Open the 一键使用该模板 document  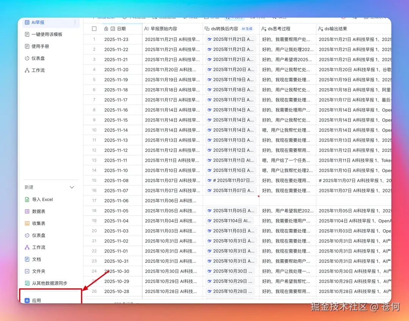[x=47, y=34]
